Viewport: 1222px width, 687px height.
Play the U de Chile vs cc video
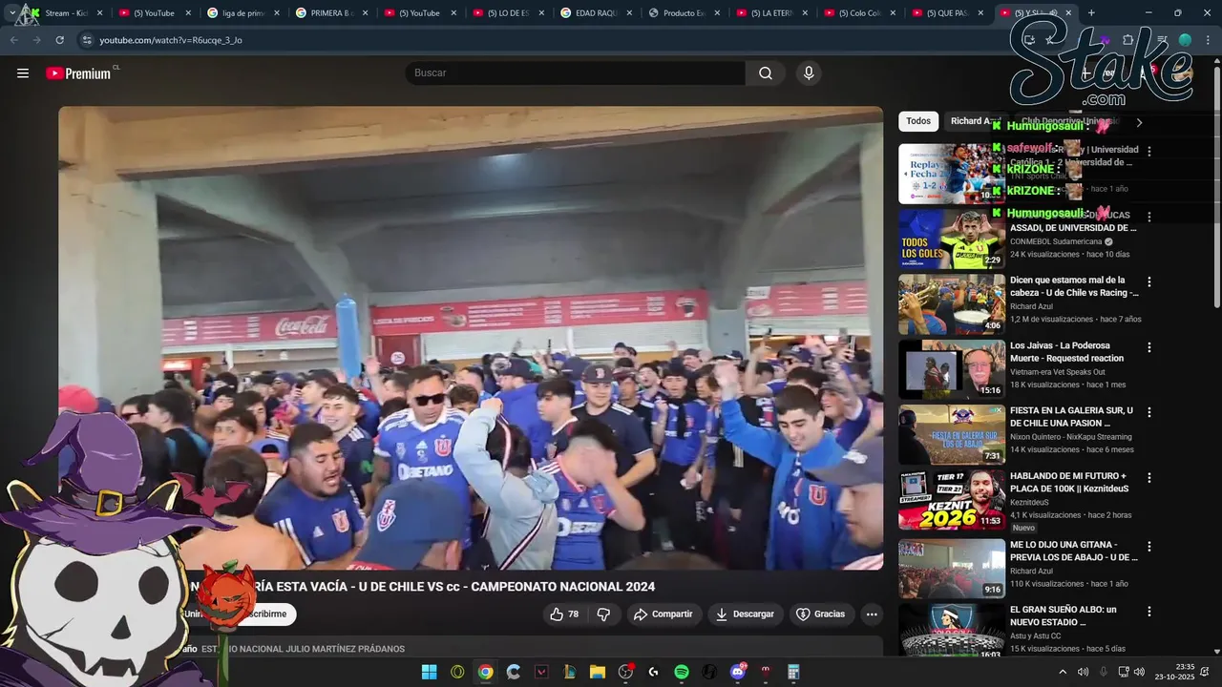[471, 338]
